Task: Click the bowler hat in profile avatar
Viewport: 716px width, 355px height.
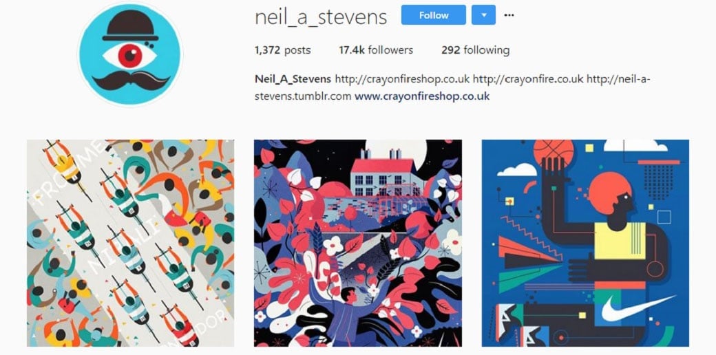Action: tap(131, 25)
